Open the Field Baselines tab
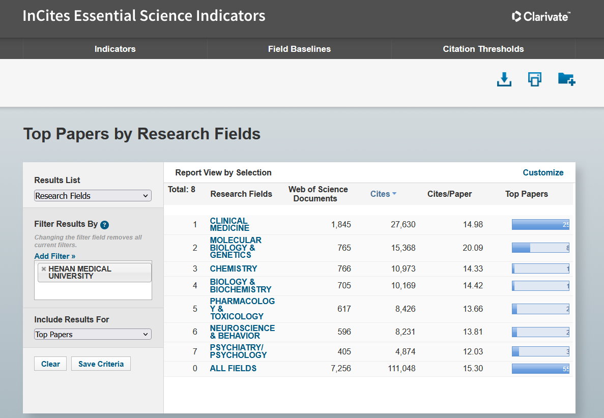The width and height of the screenshot is (604, 418). point(299,49)
